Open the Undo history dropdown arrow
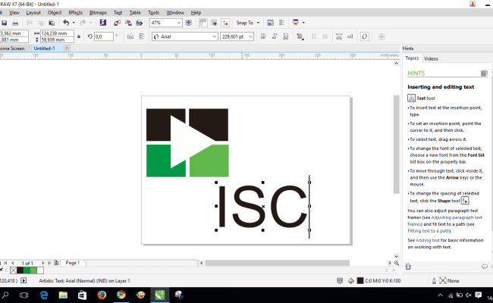This screenshot has width=493, height=303. [x=74, y=23]
